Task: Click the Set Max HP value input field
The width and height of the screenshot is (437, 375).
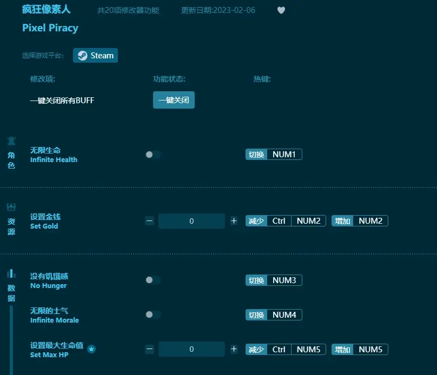Action: (x=192, y=349)
